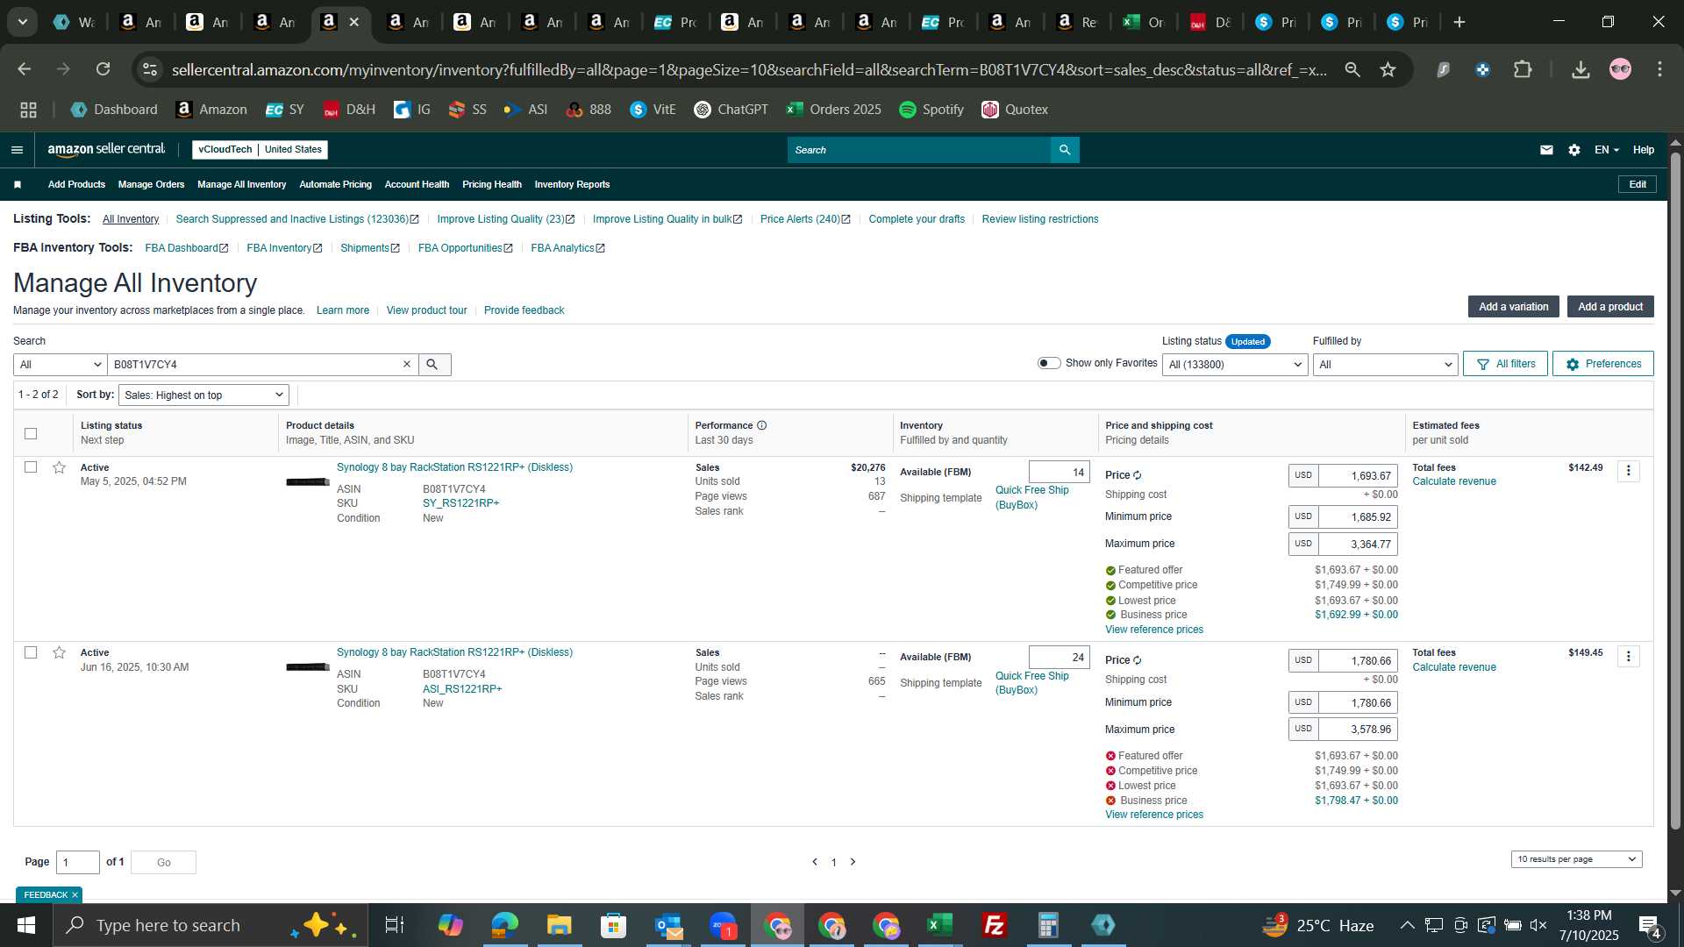
Task: Open File Explorer from the taskbar
Action: click(x=559, y=925)
